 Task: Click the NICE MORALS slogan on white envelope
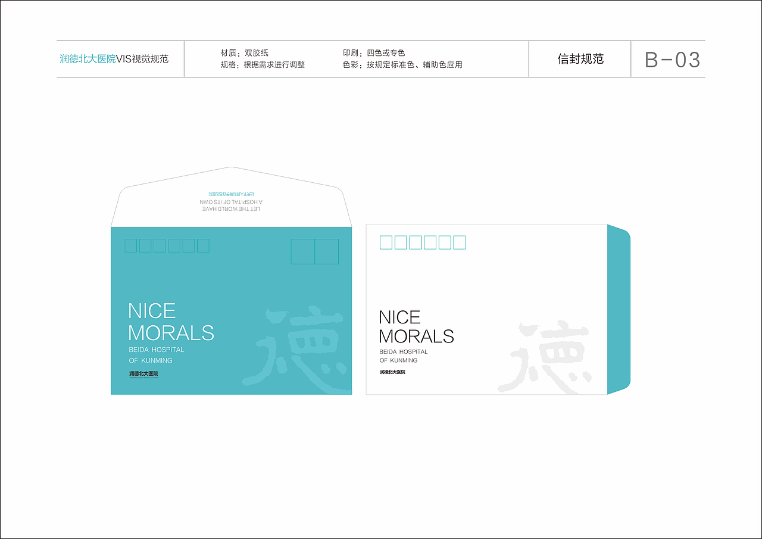point(417,328)
